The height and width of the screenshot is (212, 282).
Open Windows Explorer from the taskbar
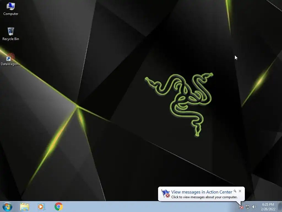click(x=25, y=207)
